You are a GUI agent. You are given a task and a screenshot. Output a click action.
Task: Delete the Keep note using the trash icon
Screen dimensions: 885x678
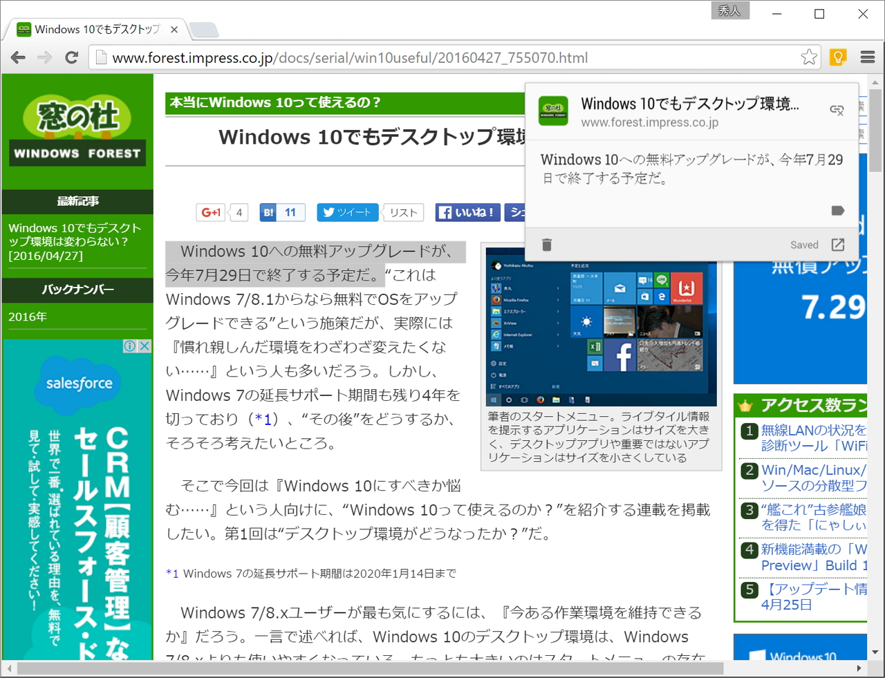click(x=547, y=244)
